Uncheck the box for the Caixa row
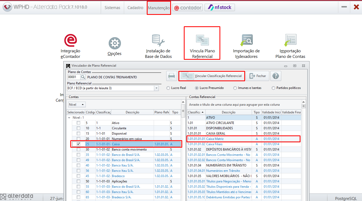 coord(78,144)
